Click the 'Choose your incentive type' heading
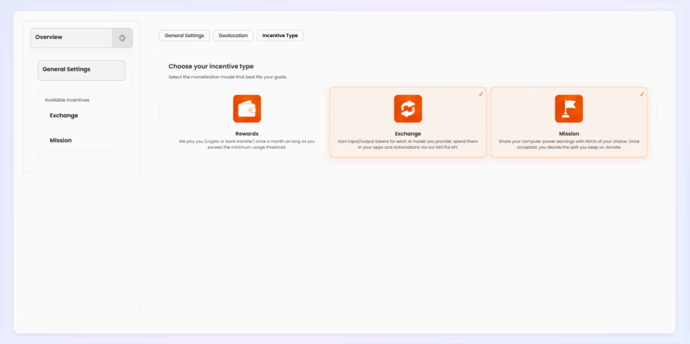The width and height of the screenshot is (690, 344). tap(211, 67)
